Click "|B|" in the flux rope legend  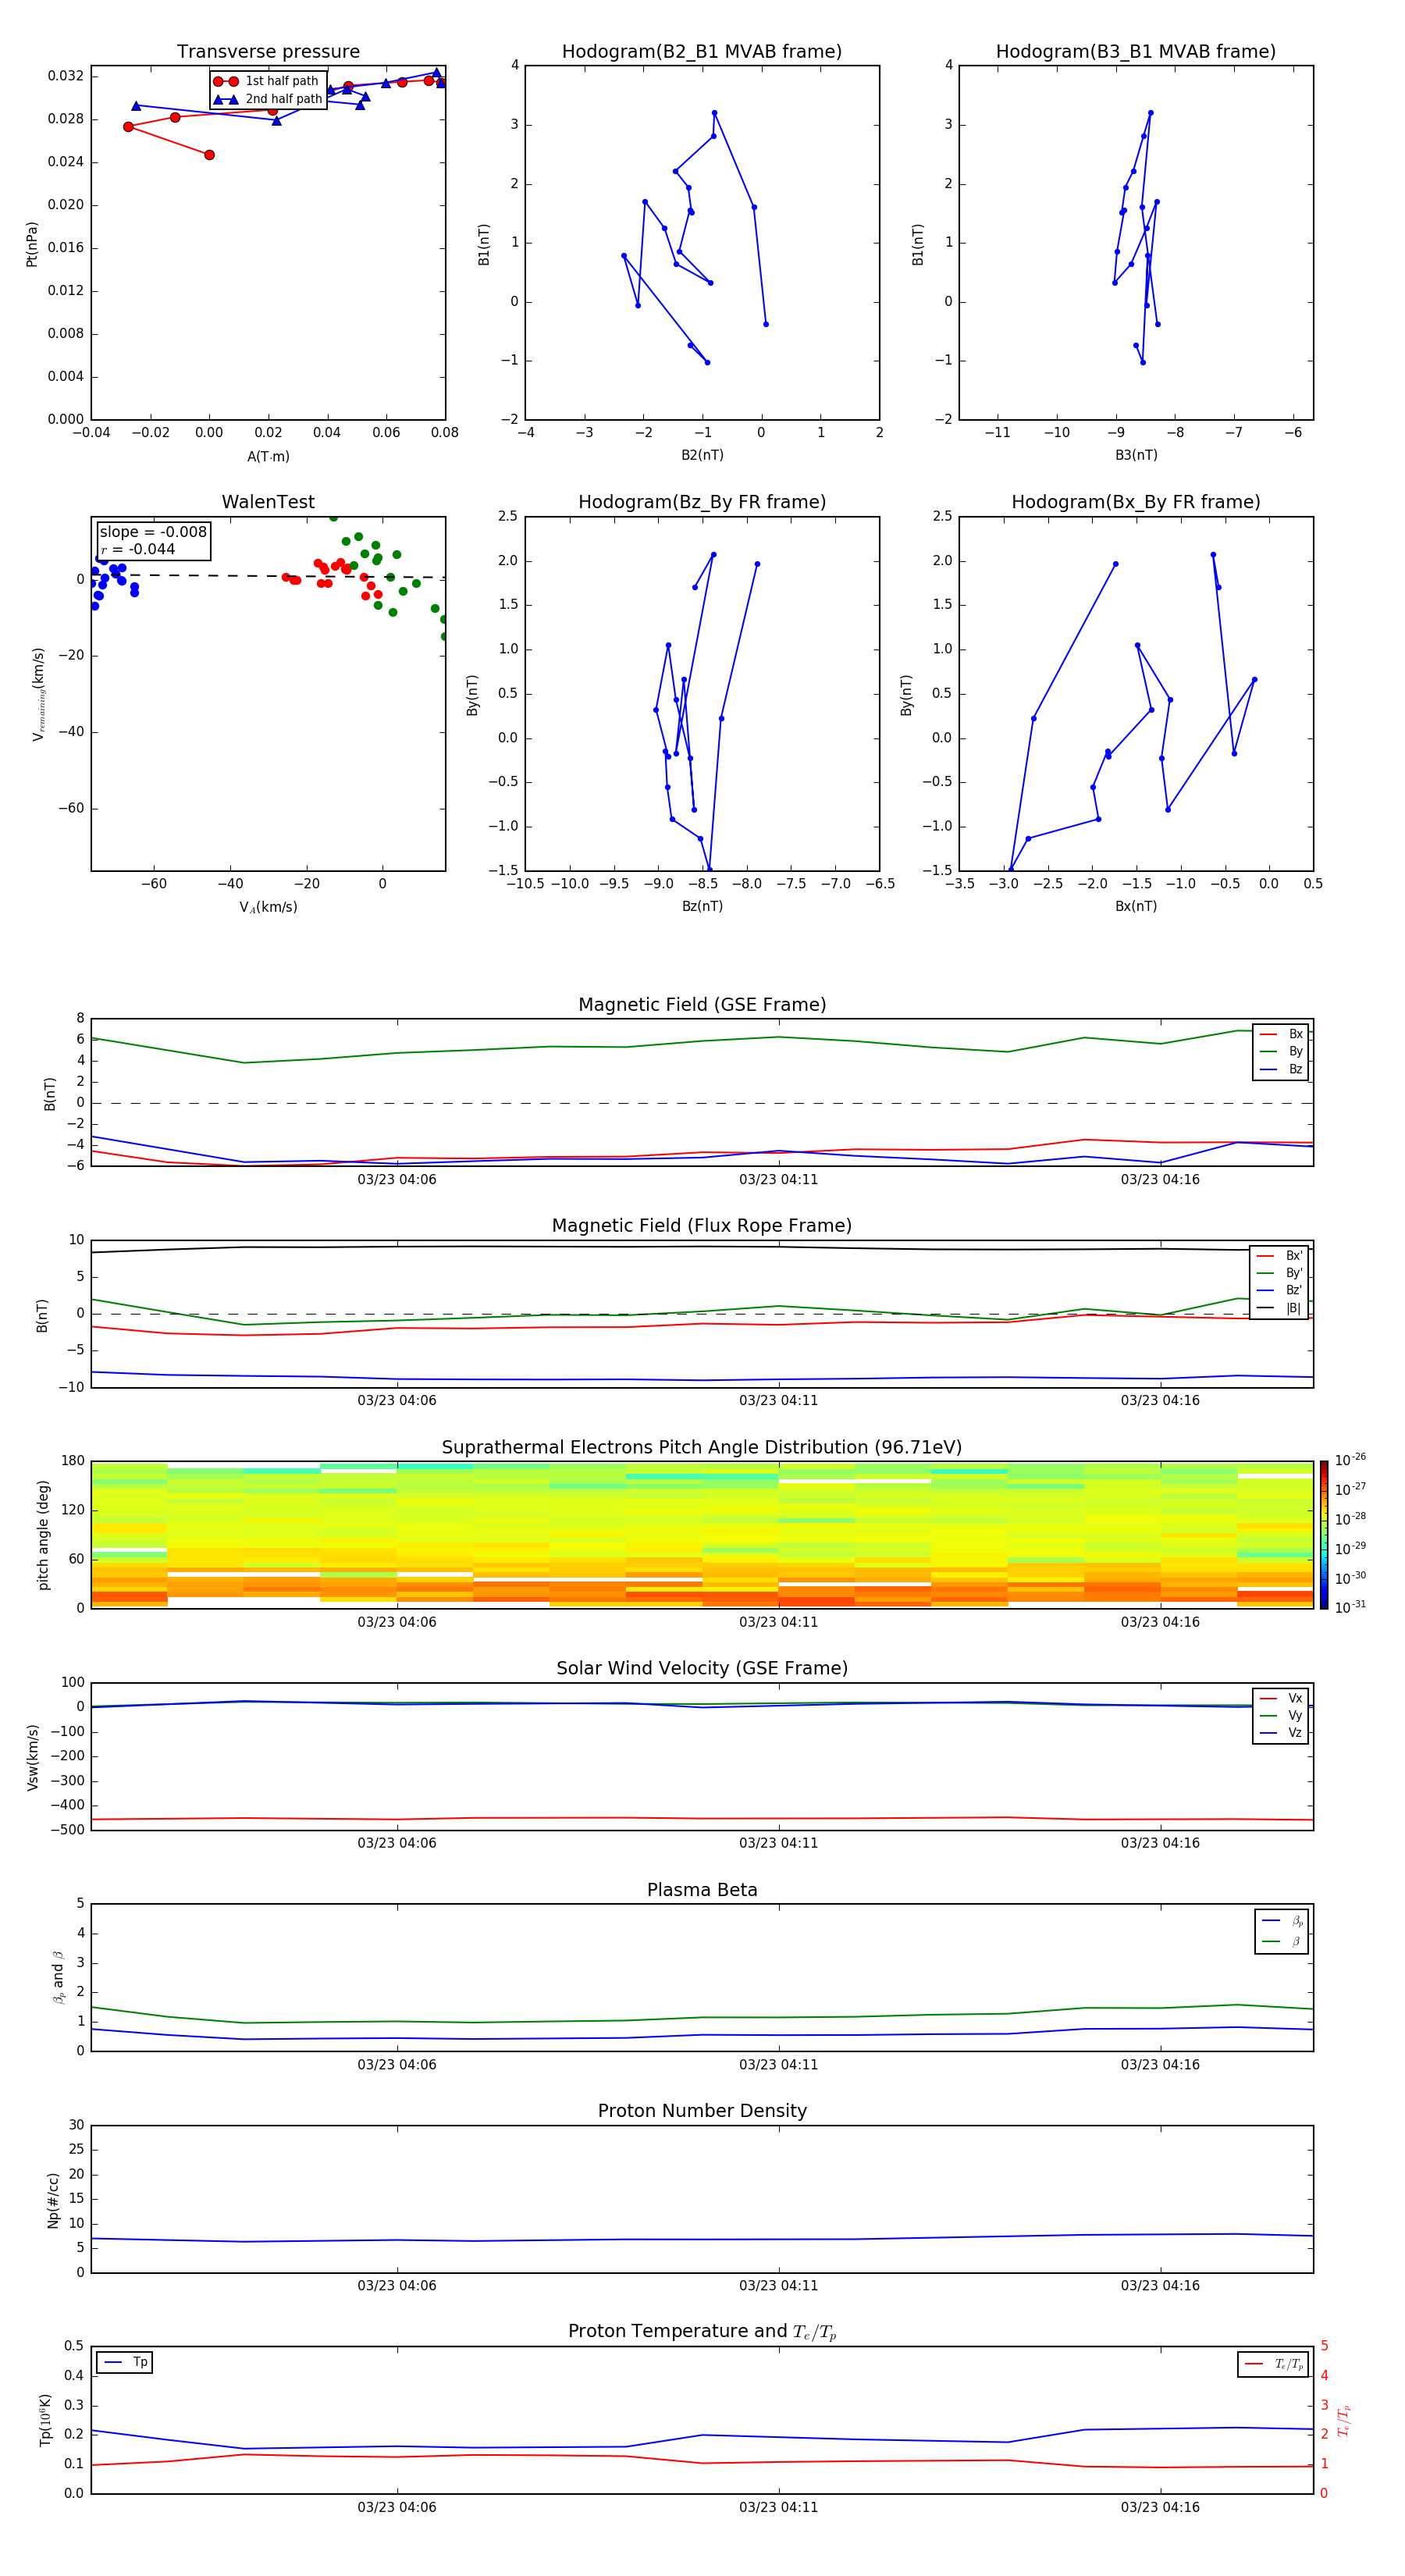(1280, 1308)
